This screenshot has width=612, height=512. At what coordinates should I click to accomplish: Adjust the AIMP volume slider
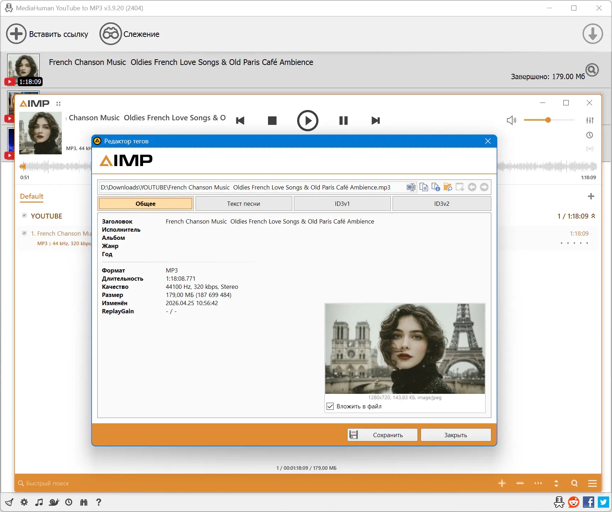(x=548, y=120)
